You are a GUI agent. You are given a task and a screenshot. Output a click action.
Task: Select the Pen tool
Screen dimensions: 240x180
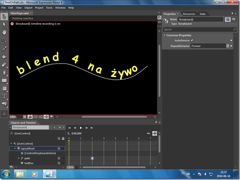coord(4,73)
